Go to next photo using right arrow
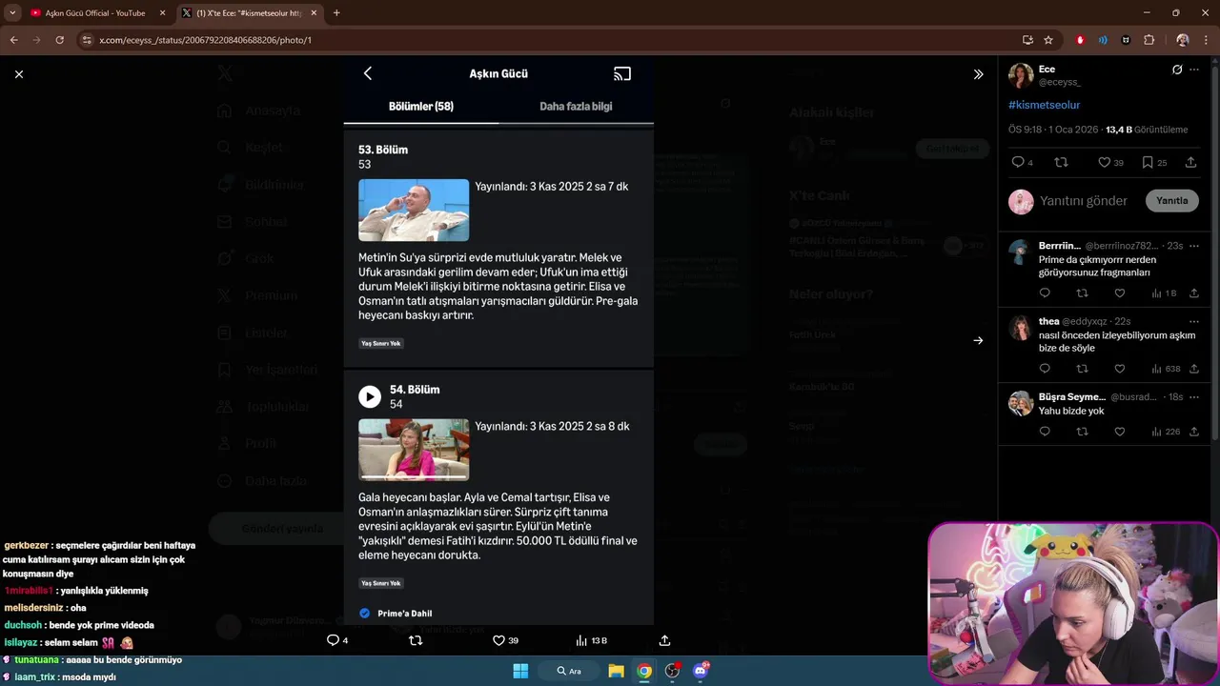This screenshot has width=1220, height=686. click(x=978, y=340)
